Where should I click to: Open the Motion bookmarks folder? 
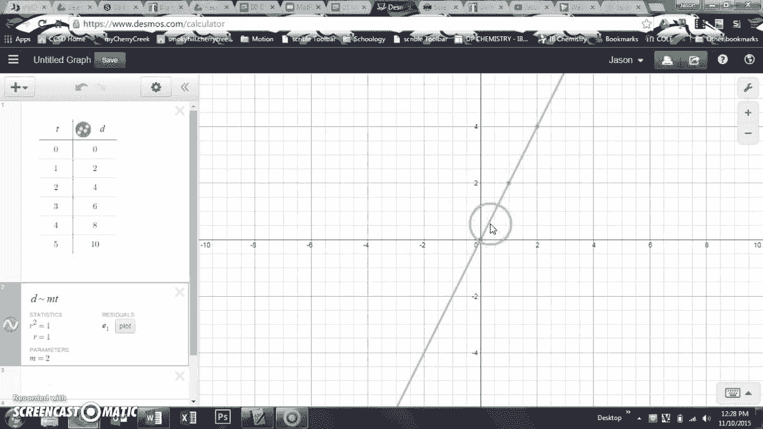257,39
